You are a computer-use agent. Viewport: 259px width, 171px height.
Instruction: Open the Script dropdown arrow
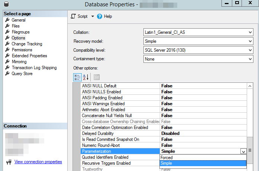[x=93, y=16]
